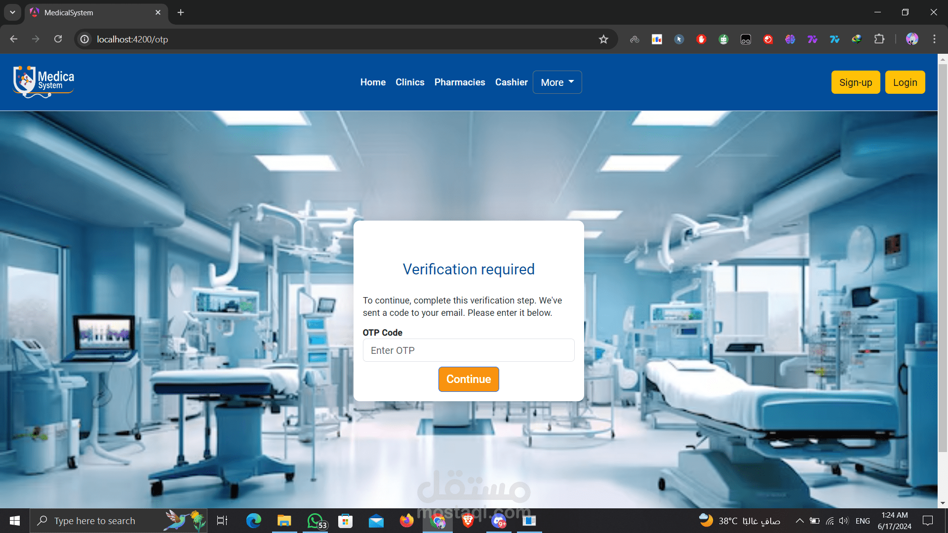The height and width of the screenshot is (533, 948).
Task: Click the page vertical scrollbar
Action: tap(943, 257)
